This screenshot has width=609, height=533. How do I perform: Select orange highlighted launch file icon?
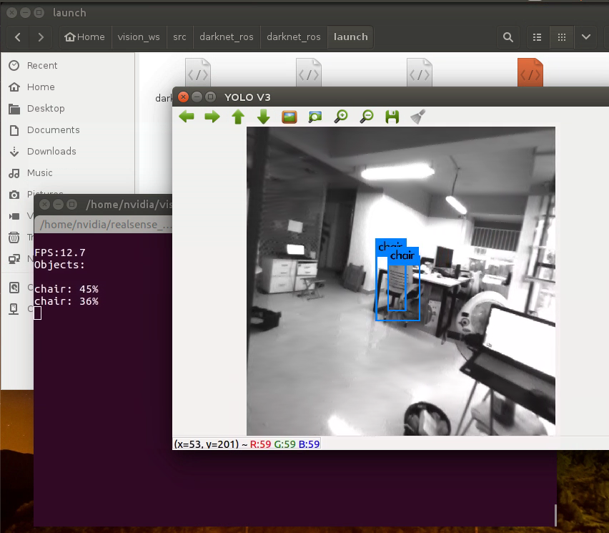[530, 72]
